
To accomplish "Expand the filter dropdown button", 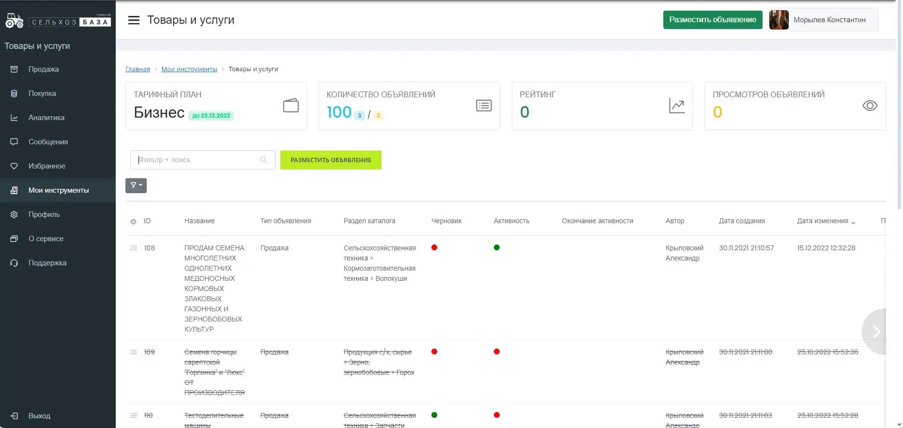I will pos(136,185).
